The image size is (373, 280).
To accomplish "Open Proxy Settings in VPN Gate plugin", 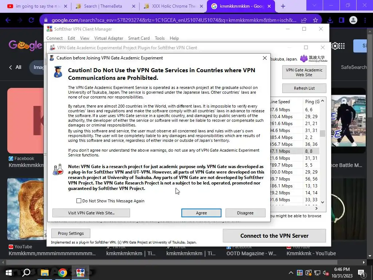I will [71, 233].
